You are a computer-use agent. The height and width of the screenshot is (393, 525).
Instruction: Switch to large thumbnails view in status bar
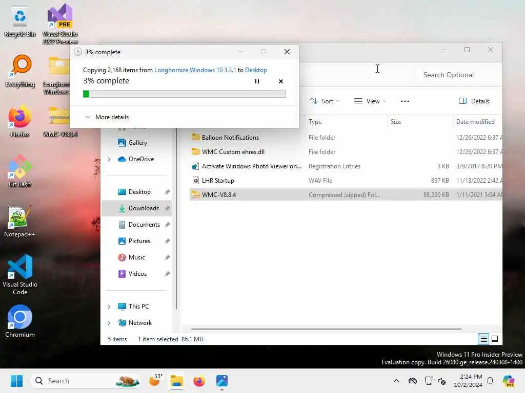pos(495,339)
